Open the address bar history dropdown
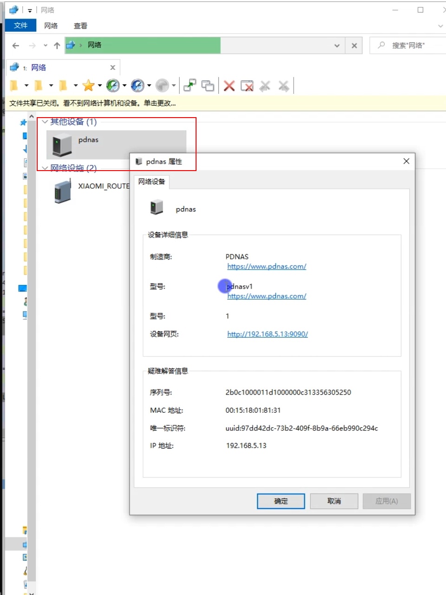 (337, 46)
